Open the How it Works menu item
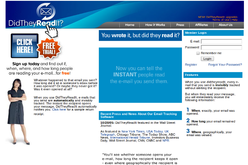Viewport: 248px width, 165px height. pyautogui.click(x=155, y=25)
